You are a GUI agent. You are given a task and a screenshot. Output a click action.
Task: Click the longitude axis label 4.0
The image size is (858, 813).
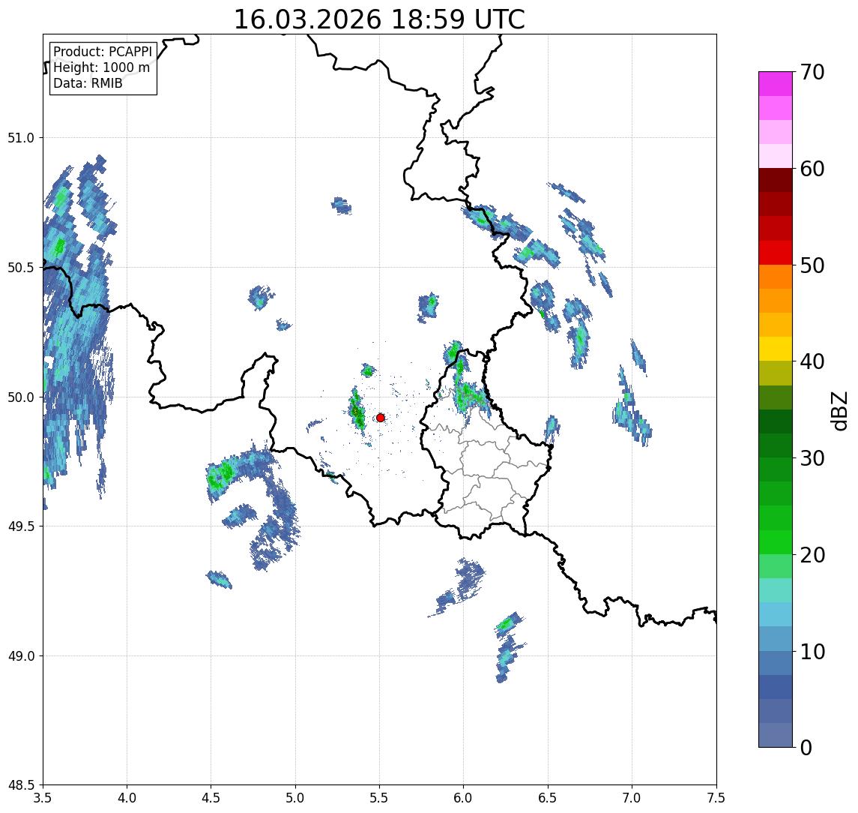[x=127, y=798]
